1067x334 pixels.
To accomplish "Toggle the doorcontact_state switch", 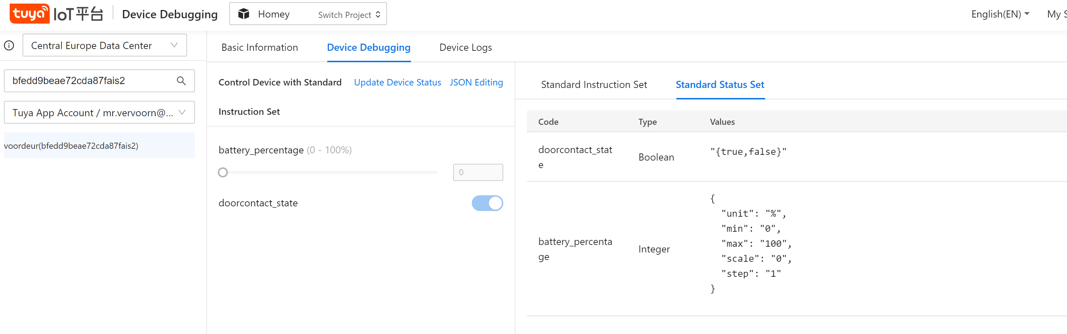I will (487, 203).
